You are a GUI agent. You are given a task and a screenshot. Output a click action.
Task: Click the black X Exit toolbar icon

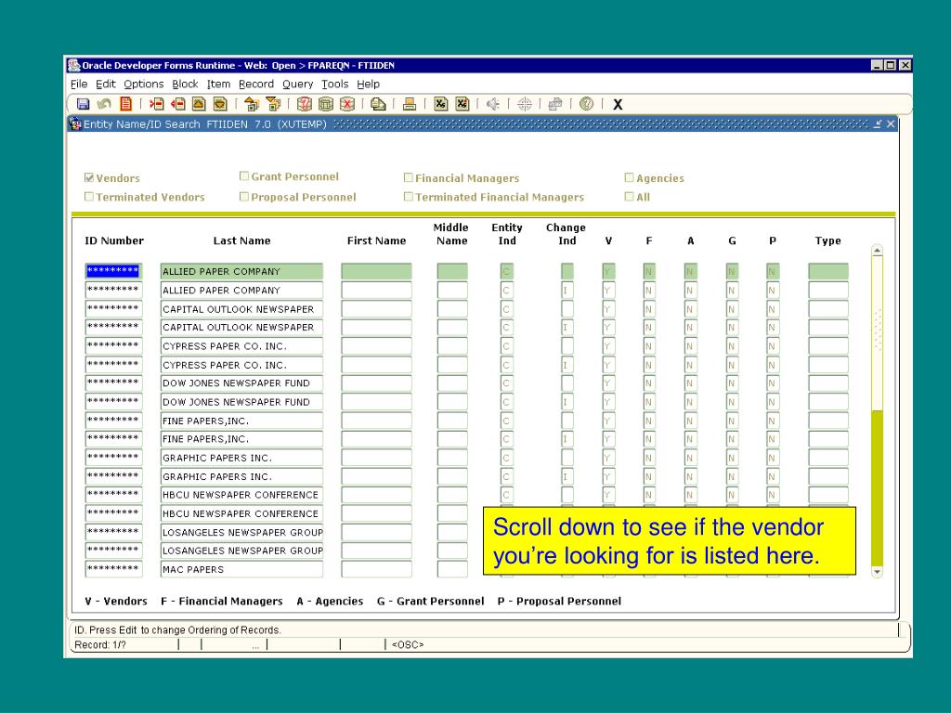tap(618, 105)
